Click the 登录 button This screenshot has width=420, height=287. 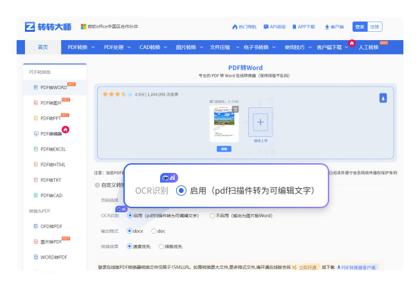click(x=359, y=26)
